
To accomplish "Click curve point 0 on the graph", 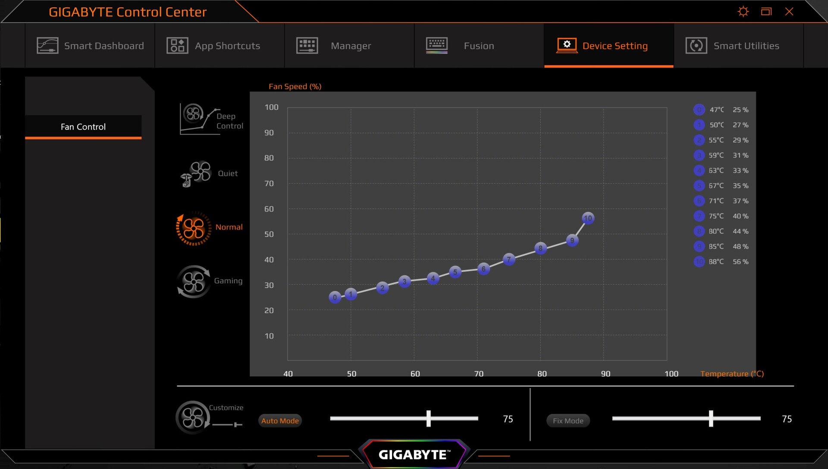I will 335,297.
